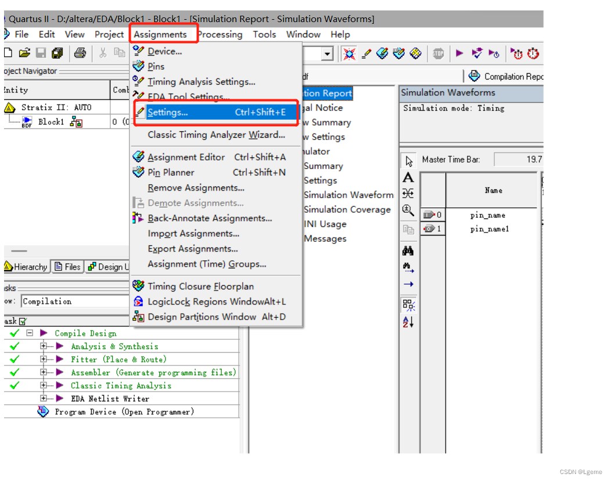Image resolution: width=611 pixels, height=481 pixels.
Task: Open Assignment Editor menu entry
Action: tap(216, 157)
